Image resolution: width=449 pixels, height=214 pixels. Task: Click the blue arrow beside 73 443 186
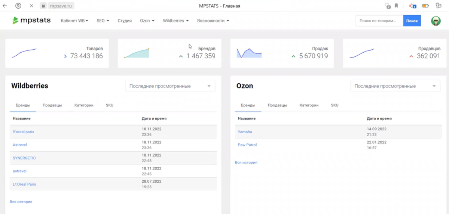(x=65, y=56)
